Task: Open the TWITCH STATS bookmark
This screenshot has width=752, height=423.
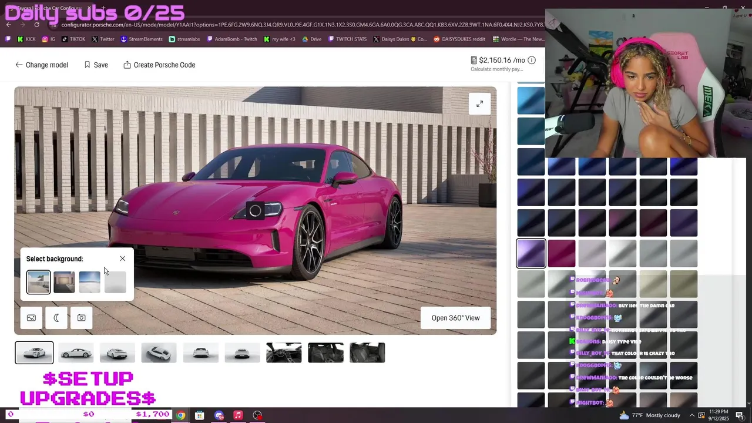Action: point(347,39)
